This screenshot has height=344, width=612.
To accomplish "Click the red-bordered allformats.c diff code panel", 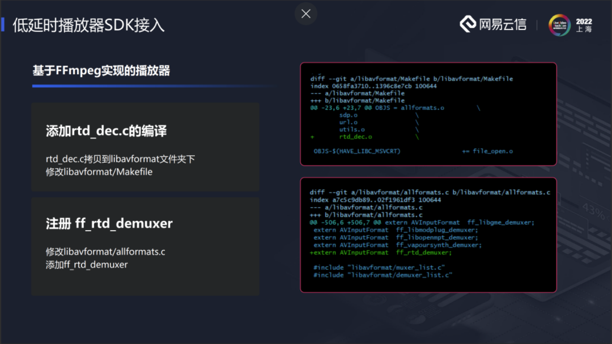I will (x=428, y=234).
